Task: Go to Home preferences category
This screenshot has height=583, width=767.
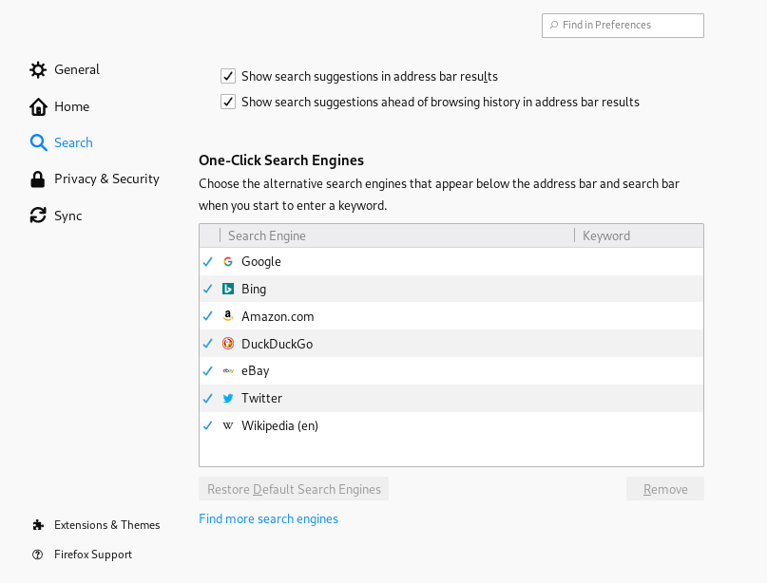Action: pos(71,106)
